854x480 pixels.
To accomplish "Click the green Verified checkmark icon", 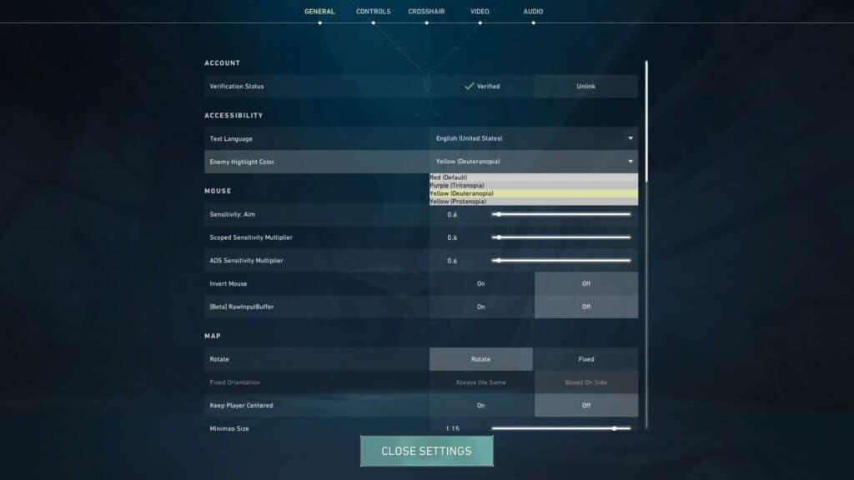I will tap(470, 86).
